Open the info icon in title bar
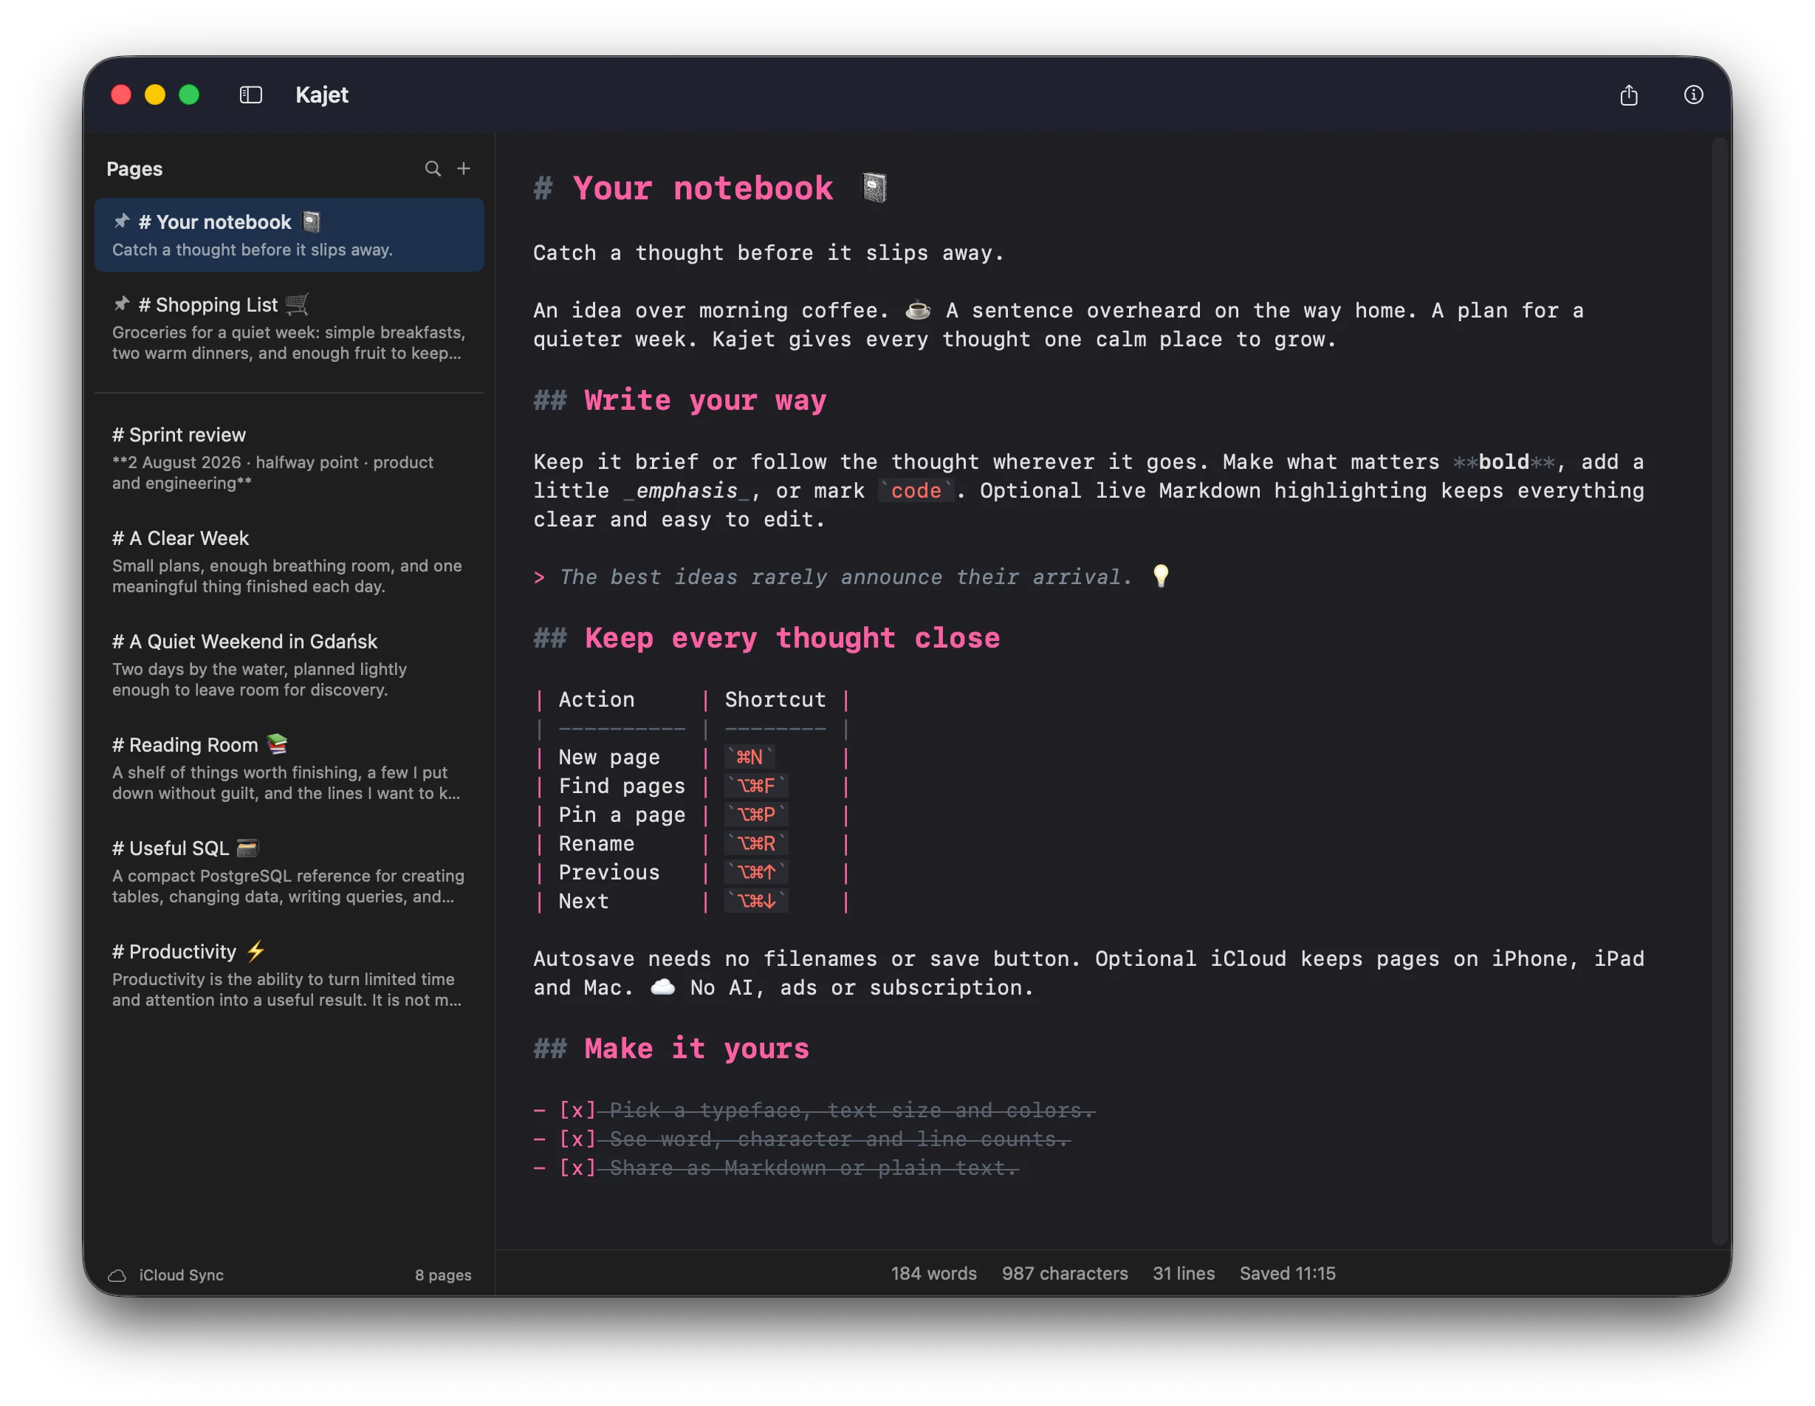Viewport: 1815px width, 1406px height. point(1693,95)
